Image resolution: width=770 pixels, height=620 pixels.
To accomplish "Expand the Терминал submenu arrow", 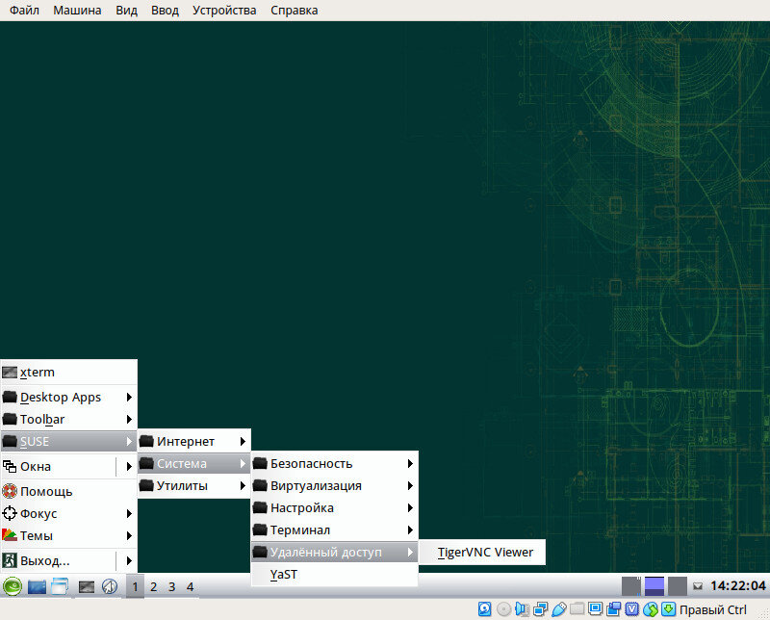I will click(410, 530).
